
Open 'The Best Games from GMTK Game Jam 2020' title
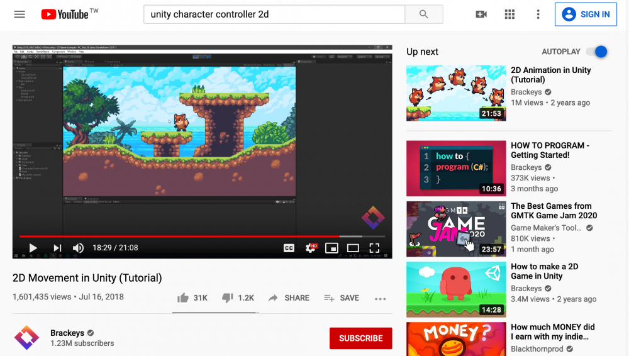tap(554, 211)
